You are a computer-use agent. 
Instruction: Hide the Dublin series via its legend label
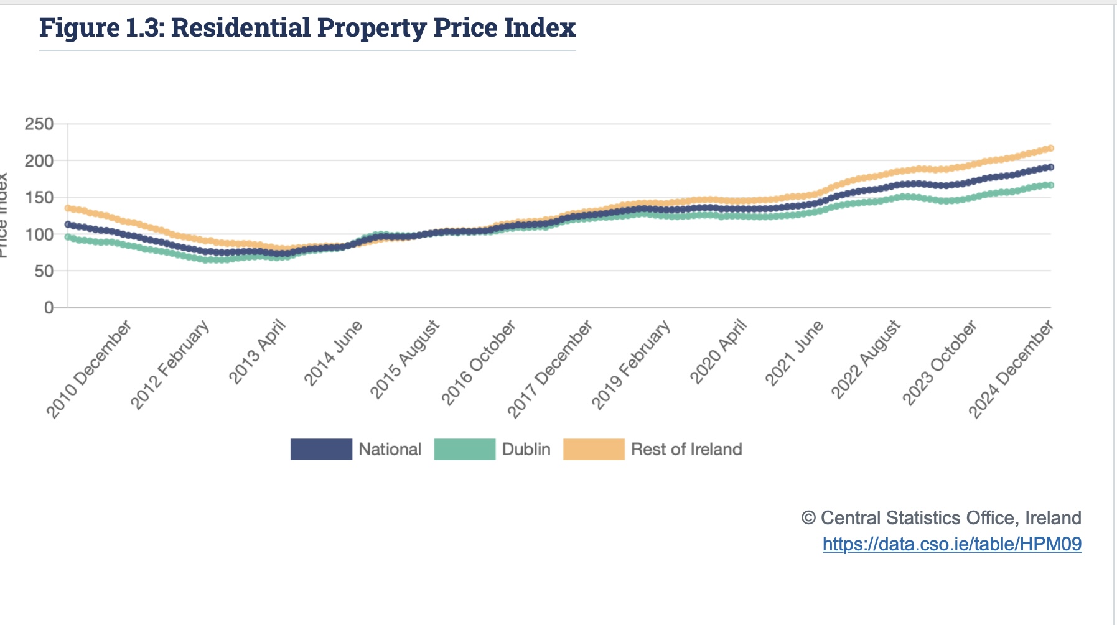click(x=526, y=449)
